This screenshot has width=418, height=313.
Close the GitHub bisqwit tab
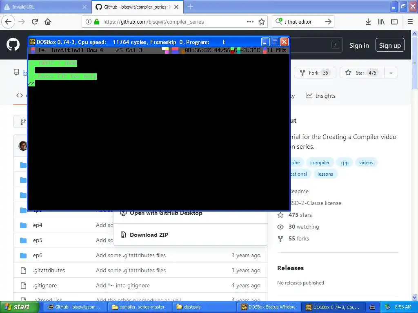point(176,7)
